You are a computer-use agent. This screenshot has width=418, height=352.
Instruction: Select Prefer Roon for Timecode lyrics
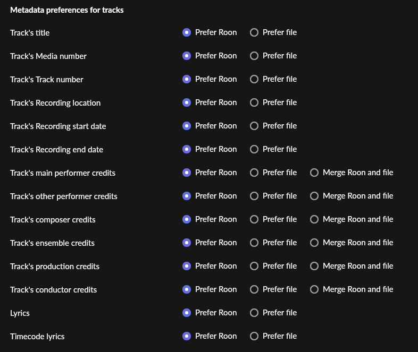pyautogui.click(x=187, y=336)
